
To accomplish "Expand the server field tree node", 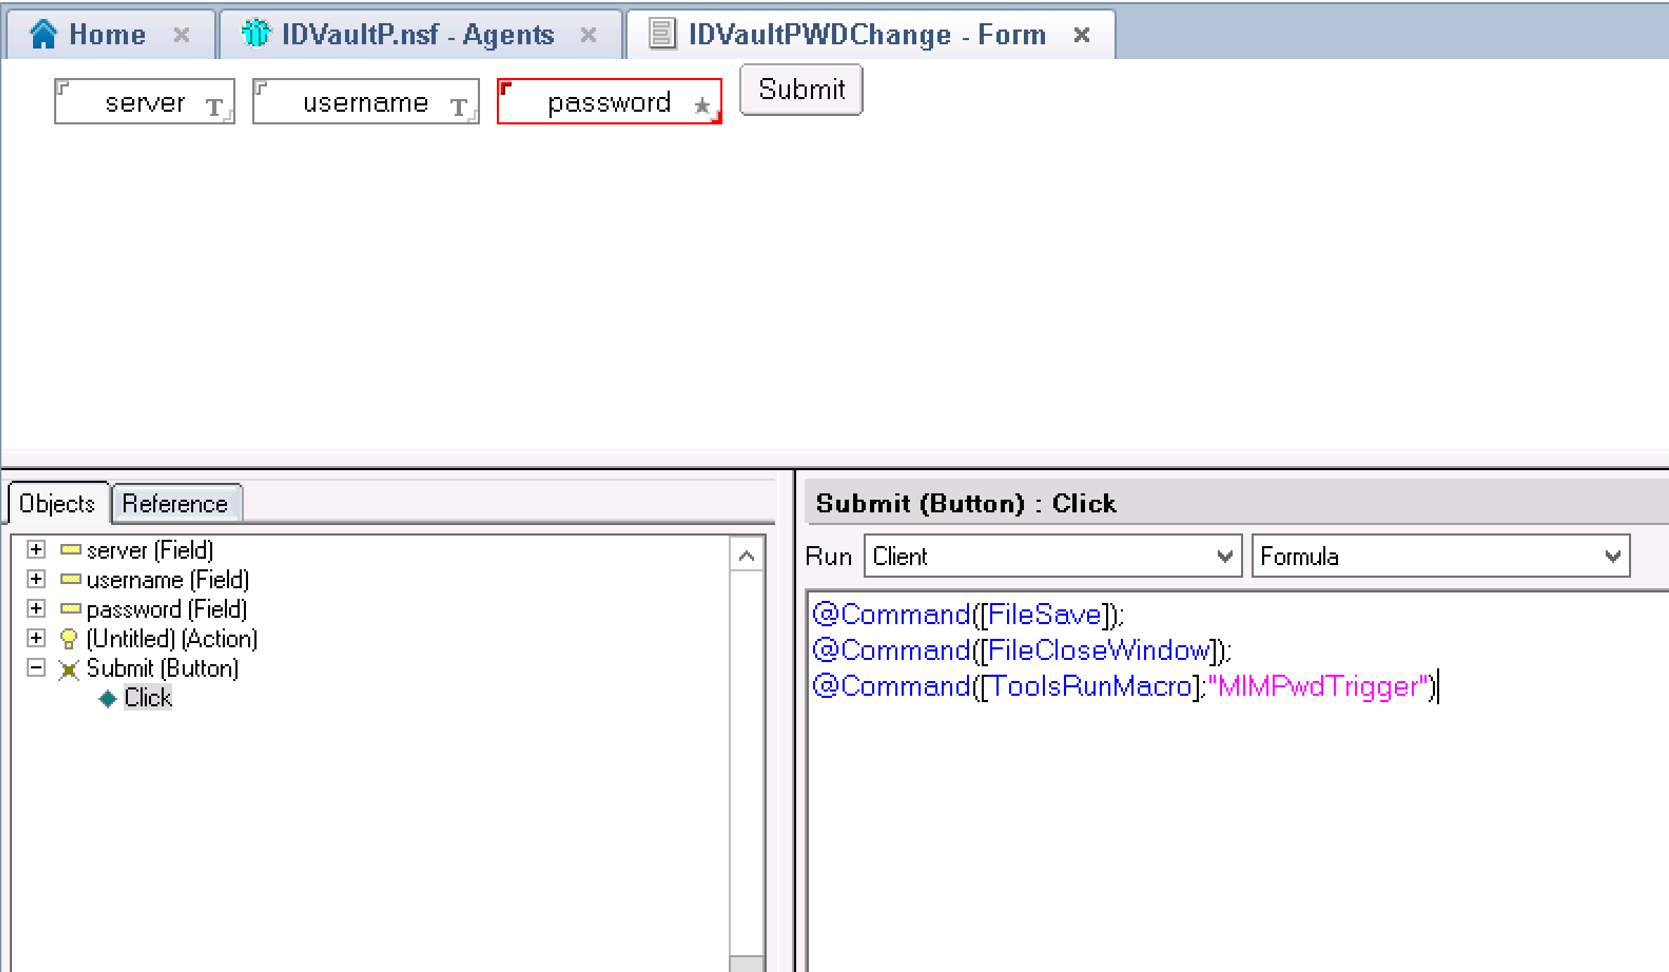I will point(37,550).
